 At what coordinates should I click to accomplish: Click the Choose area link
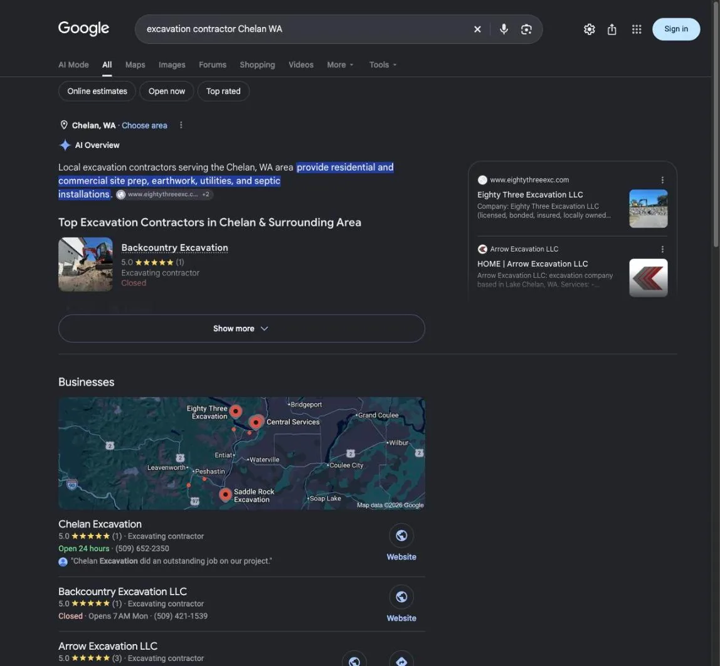pos(144,125)
